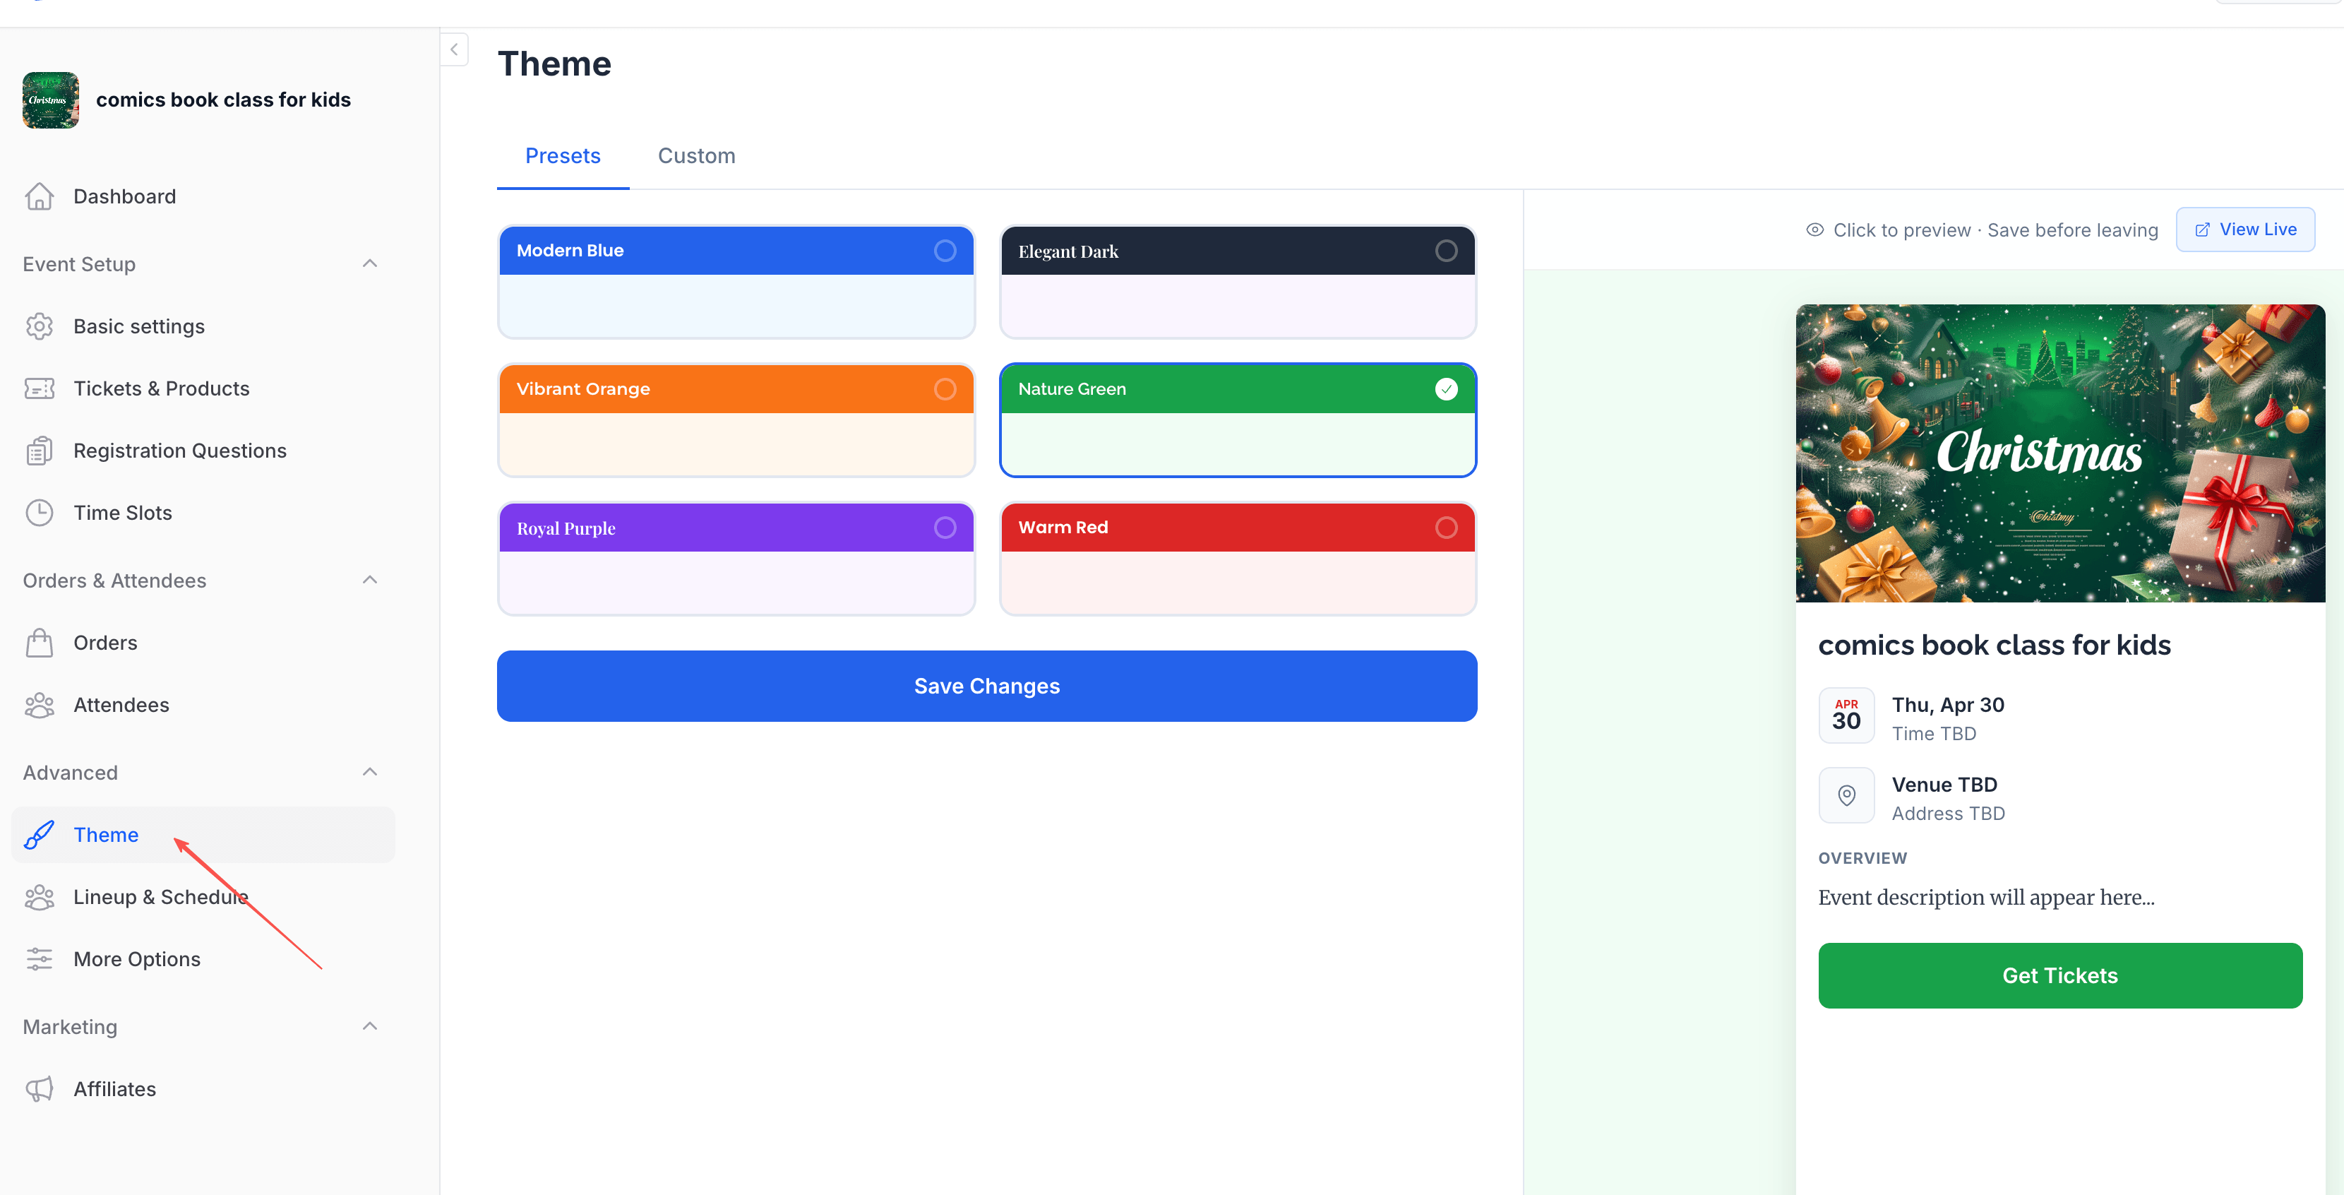Image resolution: width=2344 pixels, height=1195 pixels.
Task: Select the Theme paintbrush icon
Action: click(x=40, y=835)
